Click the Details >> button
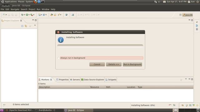Image resolution: width=200 pixels, height=112 pixels. tap(114, 64)
